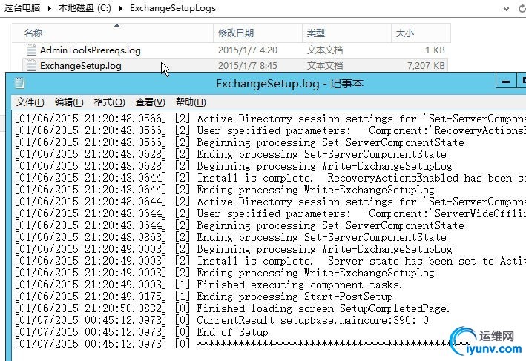The height and width of the screenshot is (361, 526).
Task: Click the Notepad window title text
Action: point(289,84)
